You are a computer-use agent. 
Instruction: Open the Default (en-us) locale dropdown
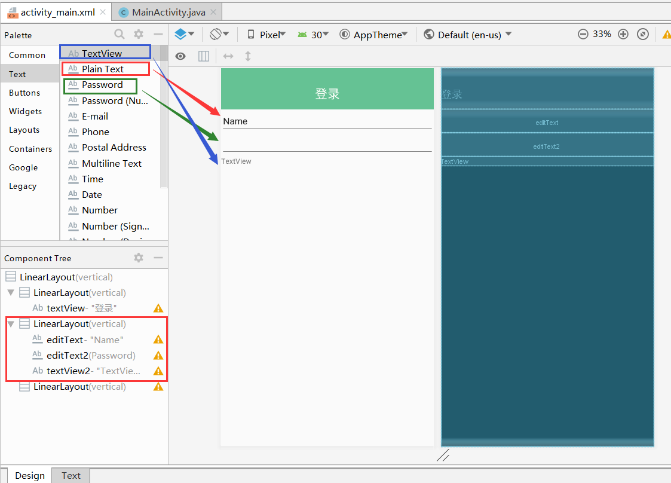pos(468,35)
